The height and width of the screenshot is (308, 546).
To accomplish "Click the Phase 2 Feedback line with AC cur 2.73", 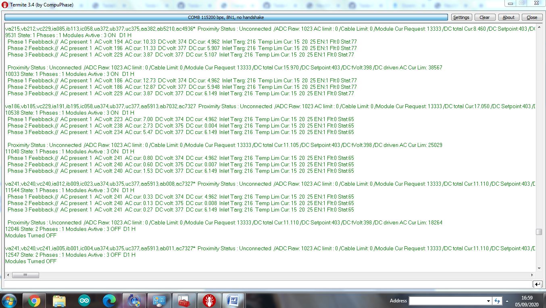I will pyautogui.click(x=181, y=126).
